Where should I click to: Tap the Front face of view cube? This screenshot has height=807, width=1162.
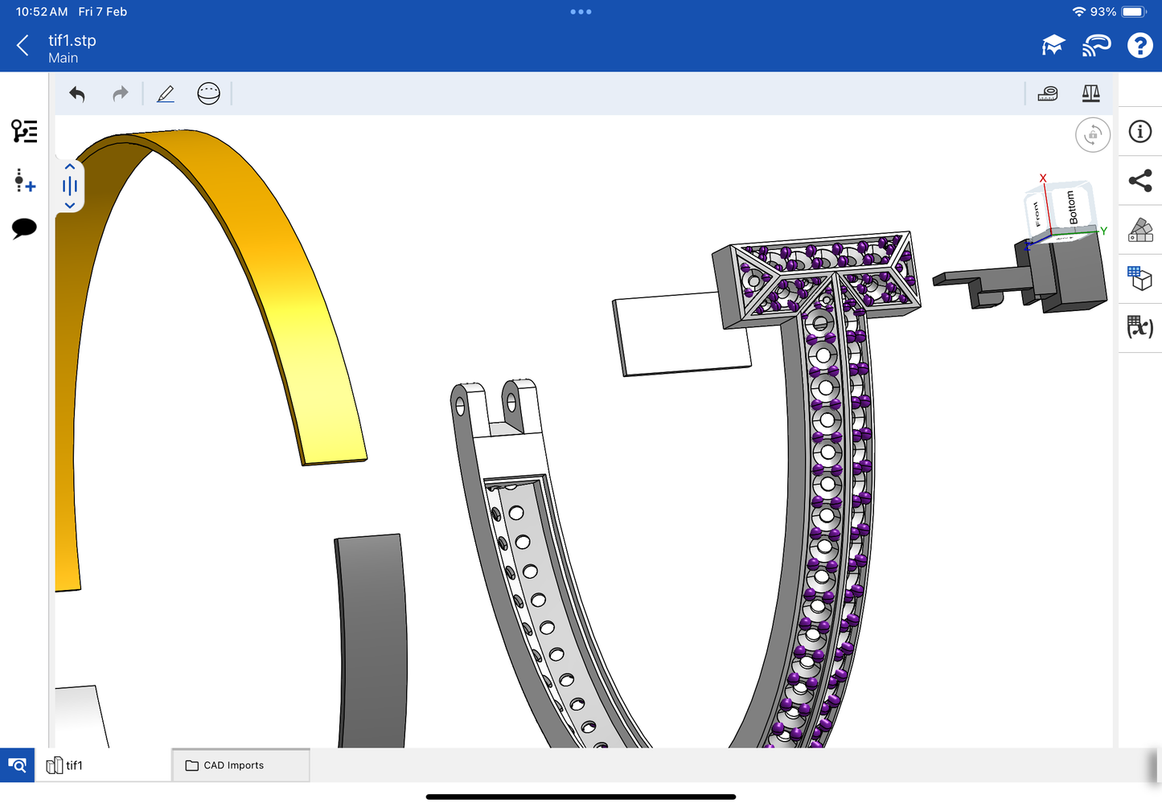coord(1037,215)
